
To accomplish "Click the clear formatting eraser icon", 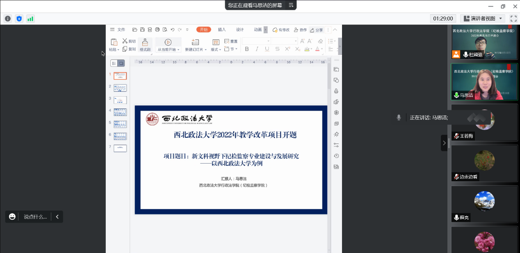I will [x=321, y=41].
